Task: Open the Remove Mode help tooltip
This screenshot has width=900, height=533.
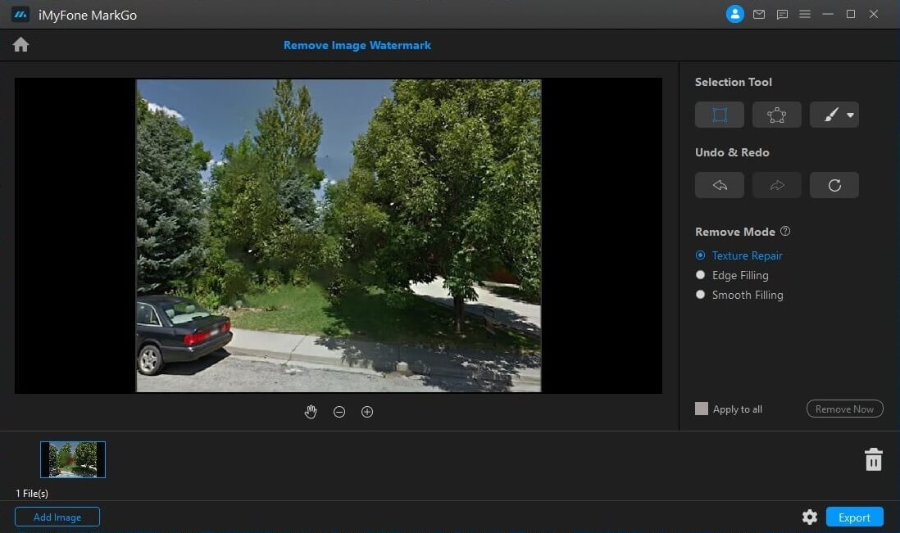Action: [x=785, y=231]
